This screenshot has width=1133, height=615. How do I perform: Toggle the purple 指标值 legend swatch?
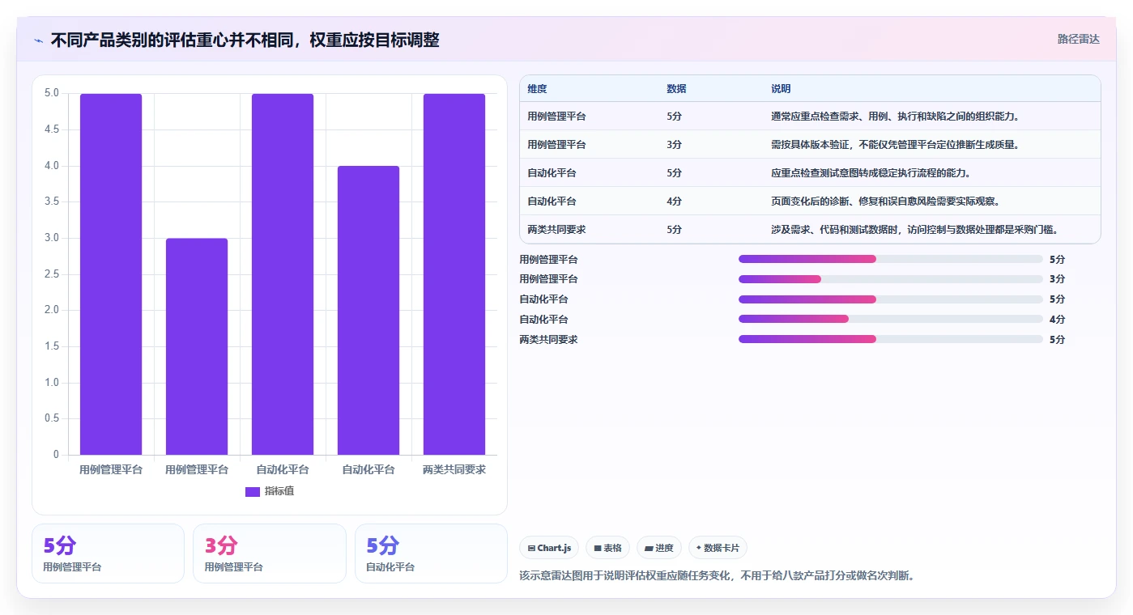253,491
